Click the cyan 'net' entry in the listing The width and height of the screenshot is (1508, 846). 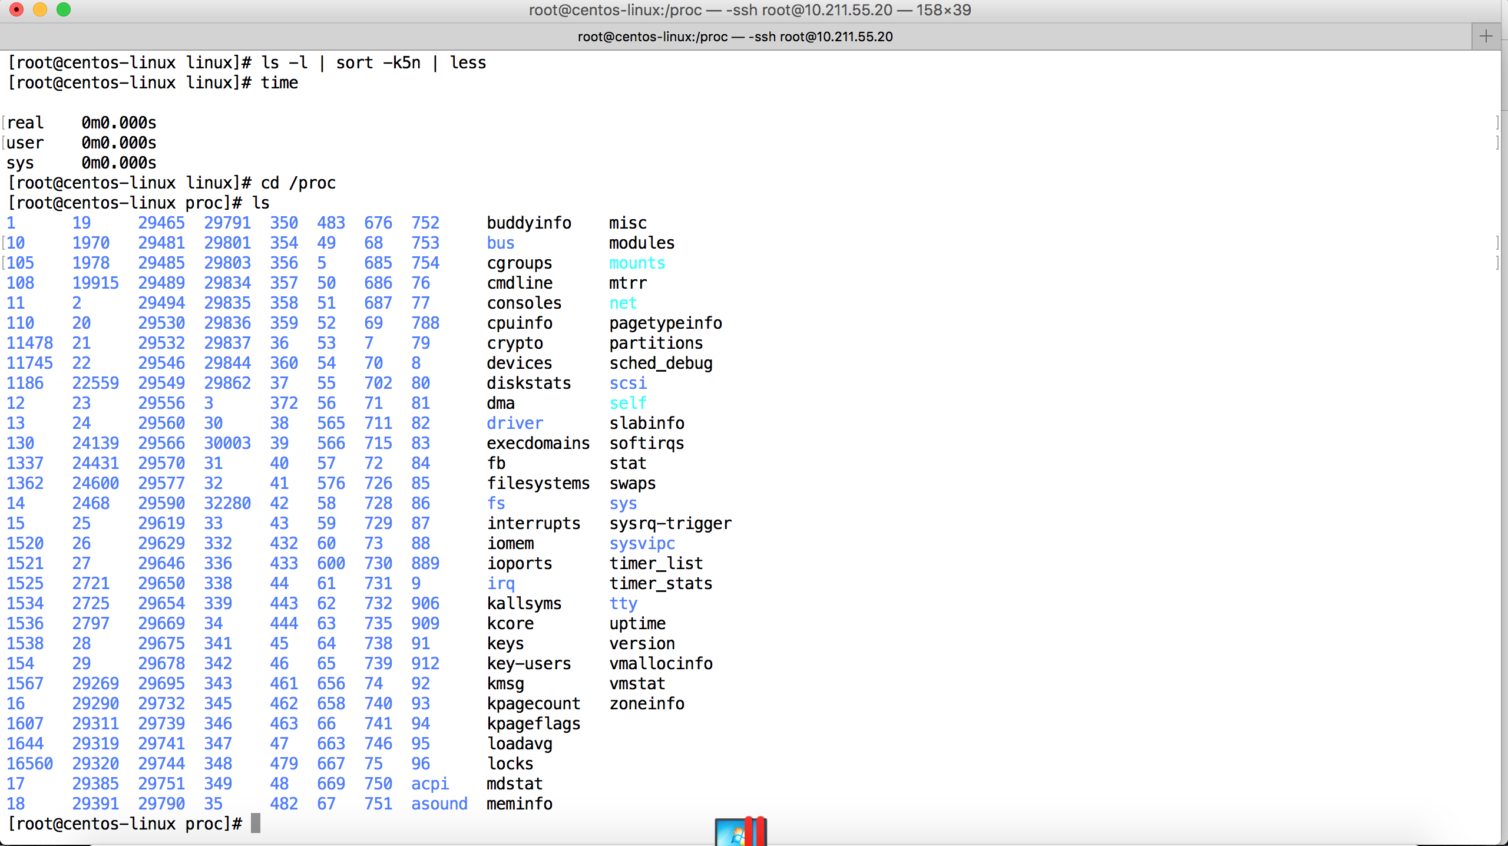(x=623, y=303)
